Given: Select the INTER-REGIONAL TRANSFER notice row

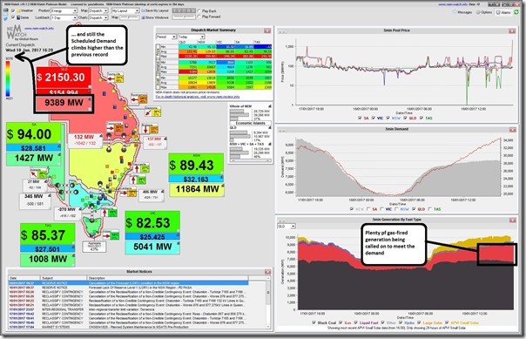Looking at the screenshot, I should point(129,309).
